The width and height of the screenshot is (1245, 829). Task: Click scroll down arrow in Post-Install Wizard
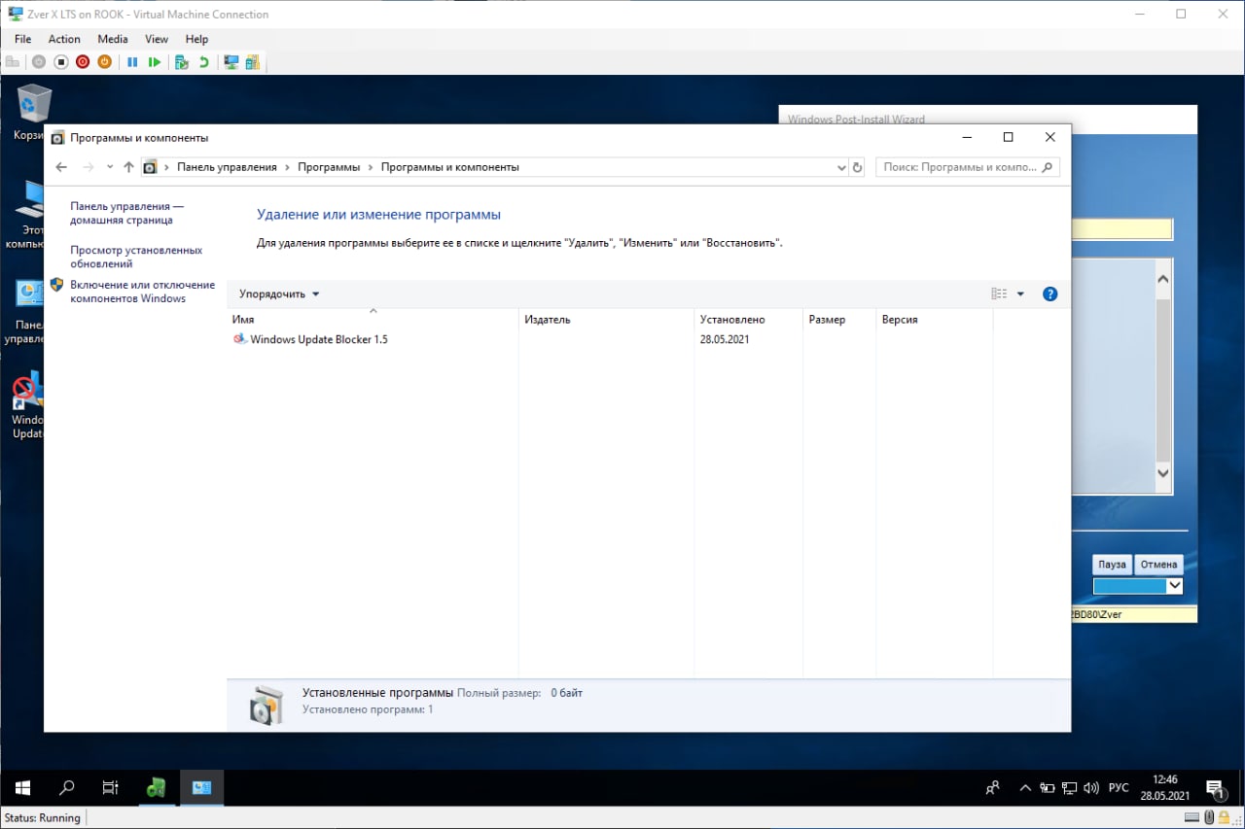[x=1162, y=473]
